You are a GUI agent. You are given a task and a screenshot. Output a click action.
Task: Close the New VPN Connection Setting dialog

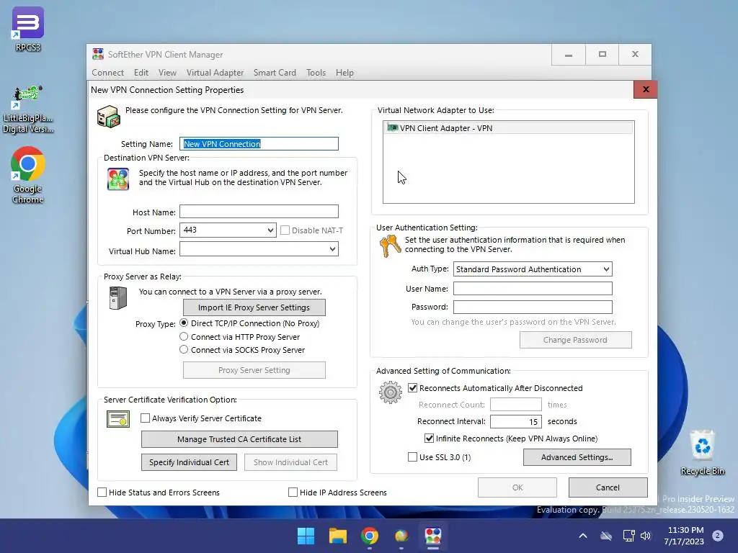[645, 89]
